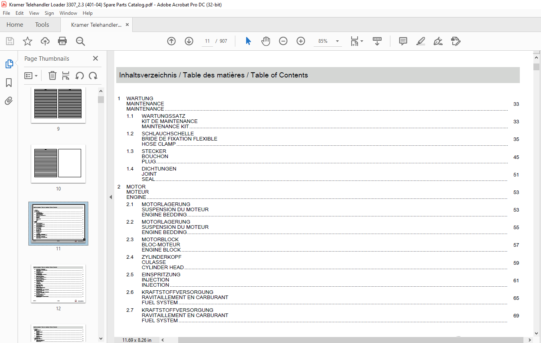Collapse the navigation pane with the arrow
Screen dimensions: 541x343
pyautogui.click(x=111, y=197)
